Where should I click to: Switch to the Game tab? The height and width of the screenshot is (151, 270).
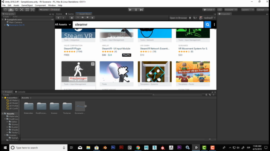[x=70, y=14]
